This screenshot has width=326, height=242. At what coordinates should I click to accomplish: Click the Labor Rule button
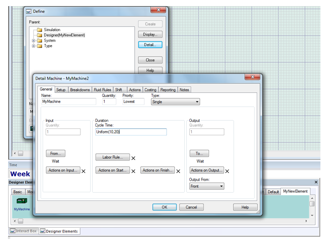112,158
